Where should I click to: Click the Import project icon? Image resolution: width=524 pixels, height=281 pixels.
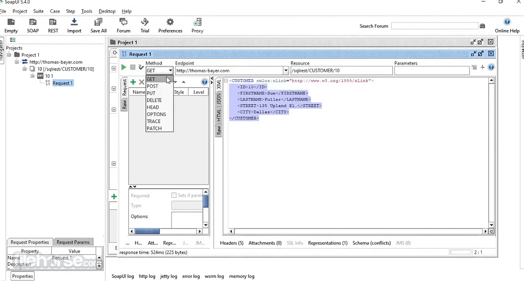(x=74, y=25)
